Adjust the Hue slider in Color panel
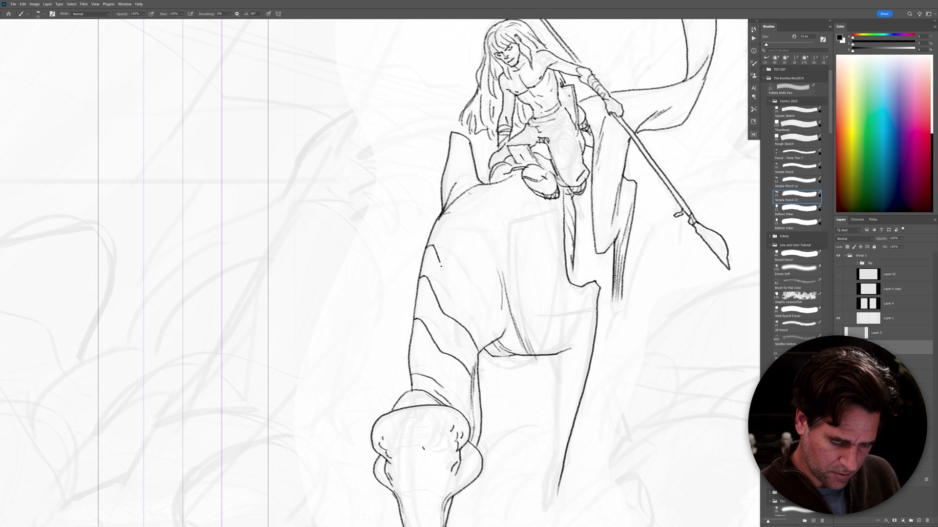938x527 pixels. 884,35
